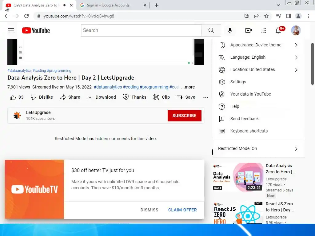Dismiss the YouTube TV offer
The width and height of the screenshot is (315, 236).
(x=149, y=210)
